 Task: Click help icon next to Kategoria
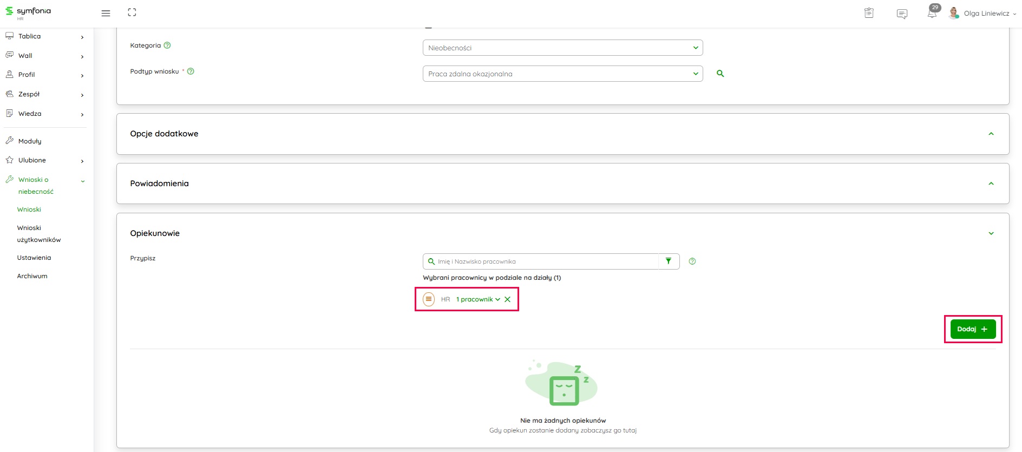point(167,45)
